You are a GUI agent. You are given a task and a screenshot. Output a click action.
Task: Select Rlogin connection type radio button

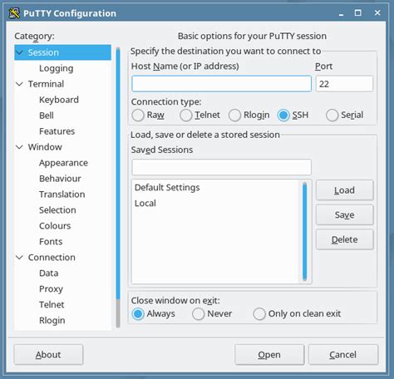pyautogui.click(x=234, y=115)
